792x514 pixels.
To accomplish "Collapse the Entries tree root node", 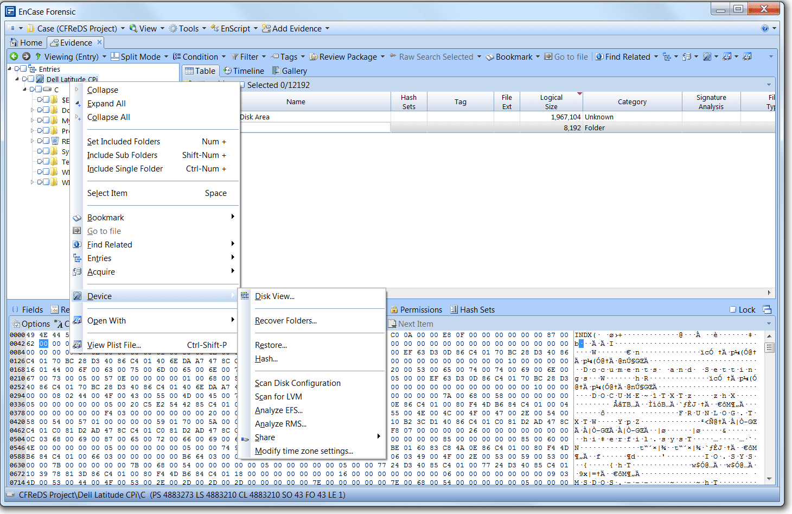I will pyautogui.click(x=10, y=69).
